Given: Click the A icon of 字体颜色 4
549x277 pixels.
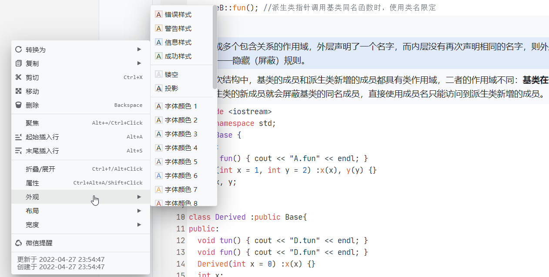Looking at the screenshot, I should coord(159,148).
